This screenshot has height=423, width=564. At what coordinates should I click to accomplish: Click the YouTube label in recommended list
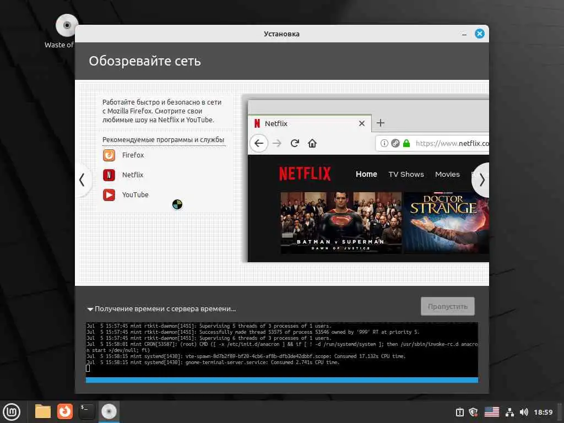135,194
